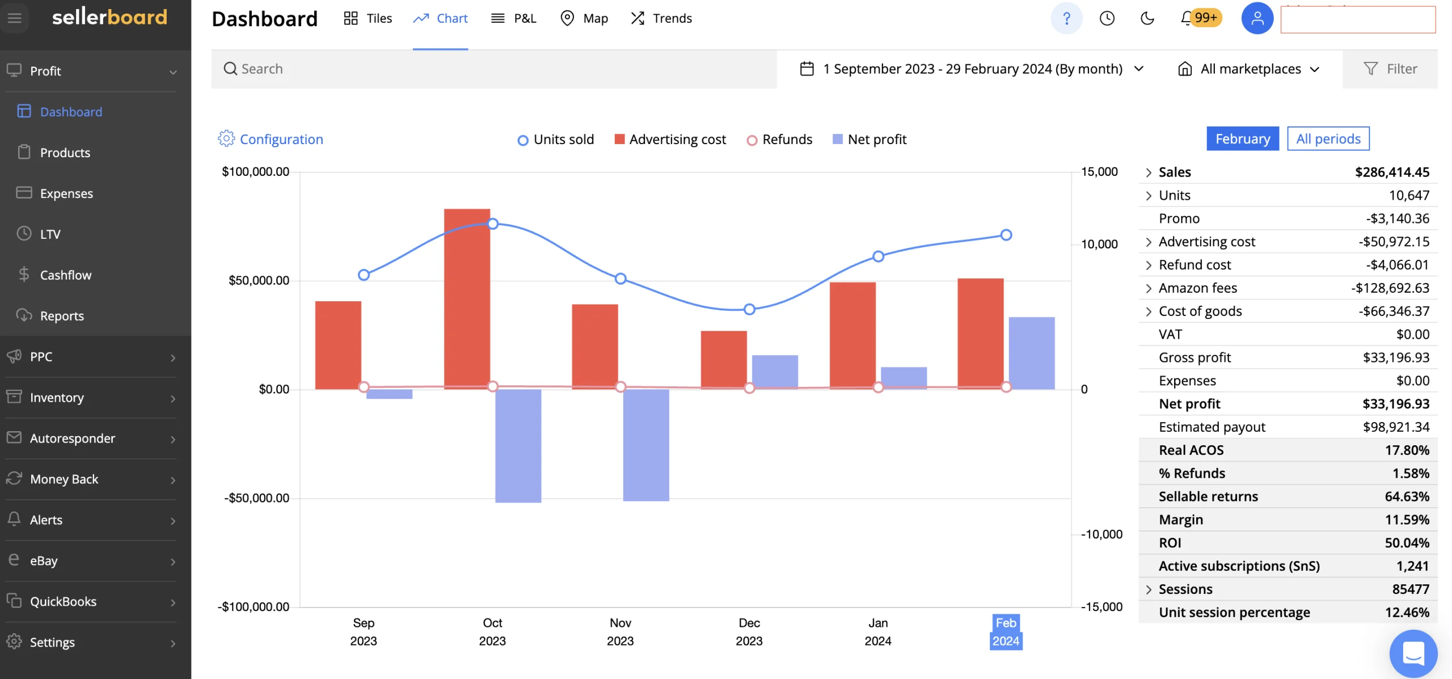Toggle Refunds series in legend
The width and height of the screenshot is (1452, 679).
(779, 140)
